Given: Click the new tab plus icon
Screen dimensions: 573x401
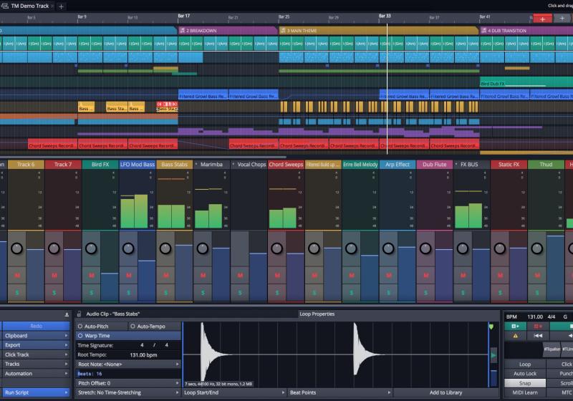Looking at the screenshot, I should click(61, 6).
